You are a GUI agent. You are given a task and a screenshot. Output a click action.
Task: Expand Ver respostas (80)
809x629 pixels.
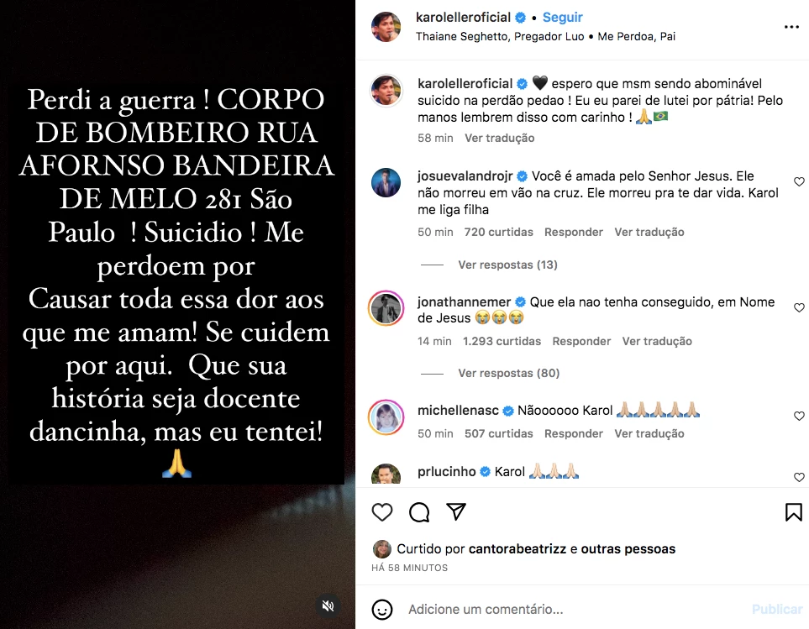(x=509, y=373)
